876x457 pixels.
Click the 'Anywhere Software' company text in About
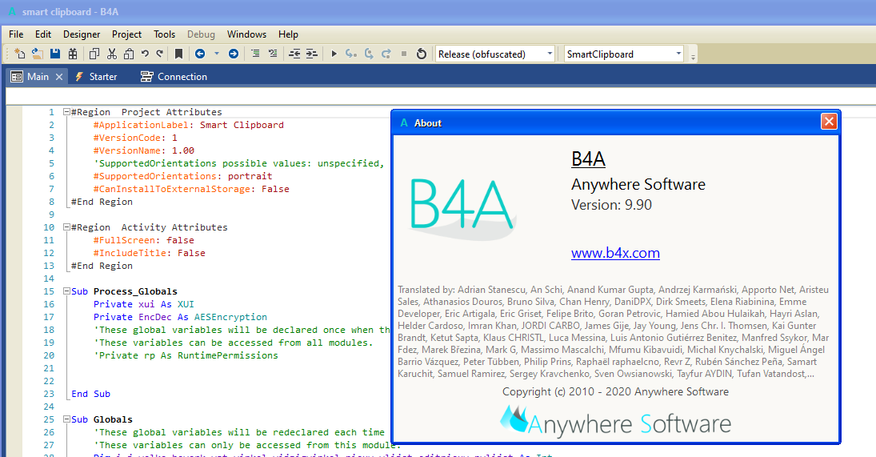point(638,184)
